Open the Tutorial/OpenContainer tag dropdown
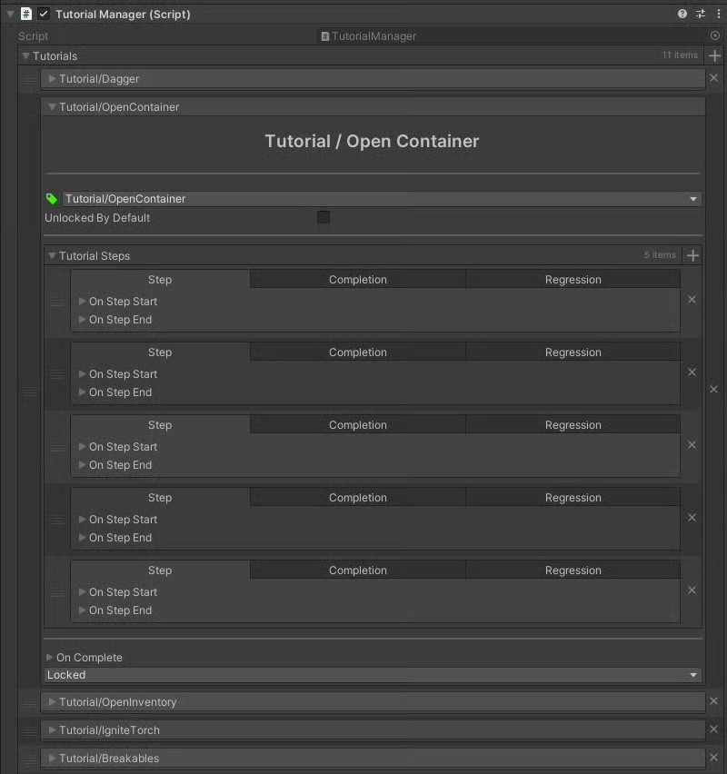 [x=382, y=199]
